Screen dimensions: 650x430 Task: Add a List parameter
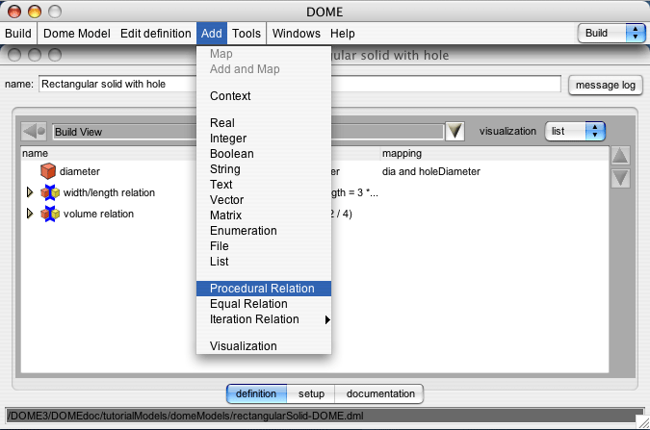pyautogui.click(x=264, y=262)
